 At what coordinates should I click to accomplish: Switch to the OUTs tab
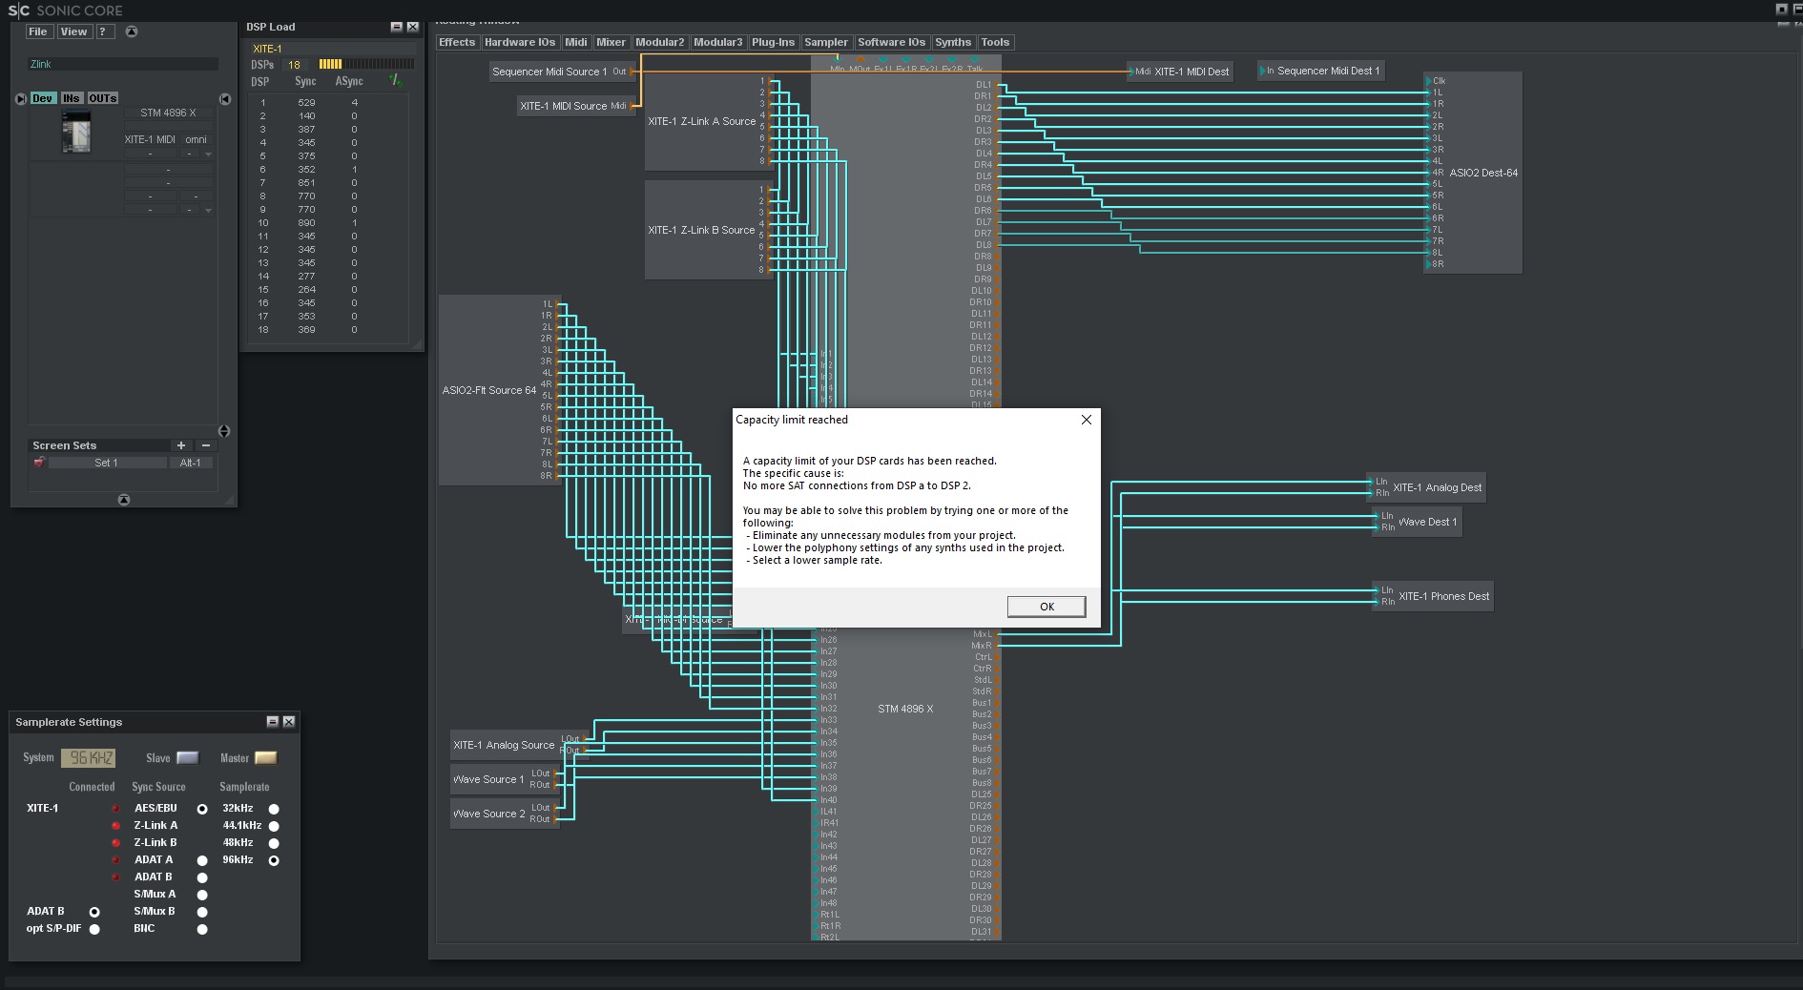pos(102,98)
